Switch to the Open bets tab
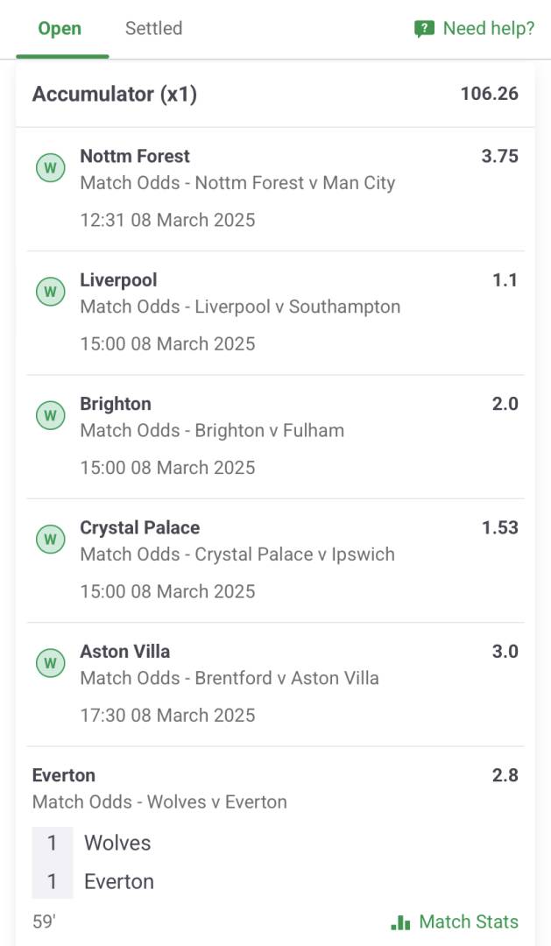 pyautogui.click(x=60, y=29)
